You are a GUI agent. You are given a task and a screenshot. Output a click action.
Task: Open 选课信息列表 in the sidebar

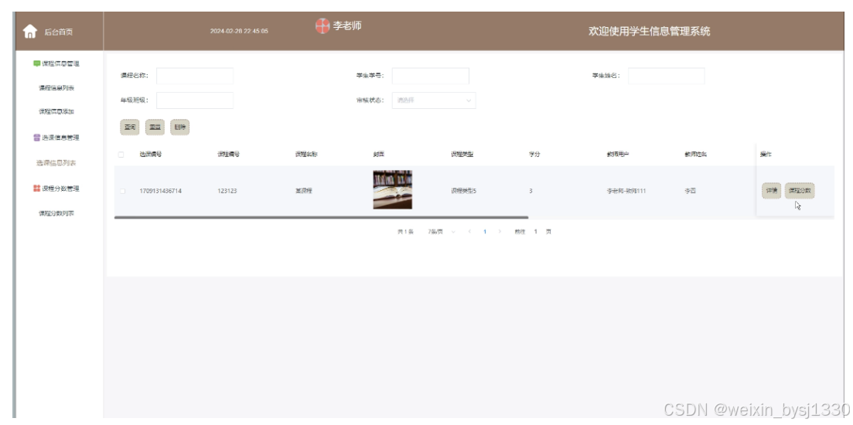click(56, 163)
